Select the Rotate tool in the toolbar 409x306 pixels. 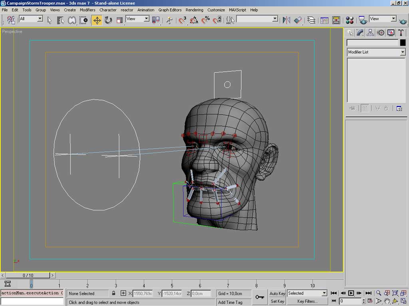click(x=108, y=20)
